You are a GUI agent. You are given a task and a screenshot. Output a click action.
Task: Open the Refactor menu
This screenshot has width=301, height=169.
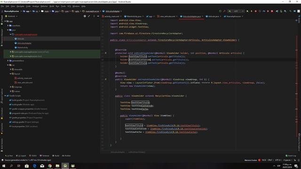[44, 6]
